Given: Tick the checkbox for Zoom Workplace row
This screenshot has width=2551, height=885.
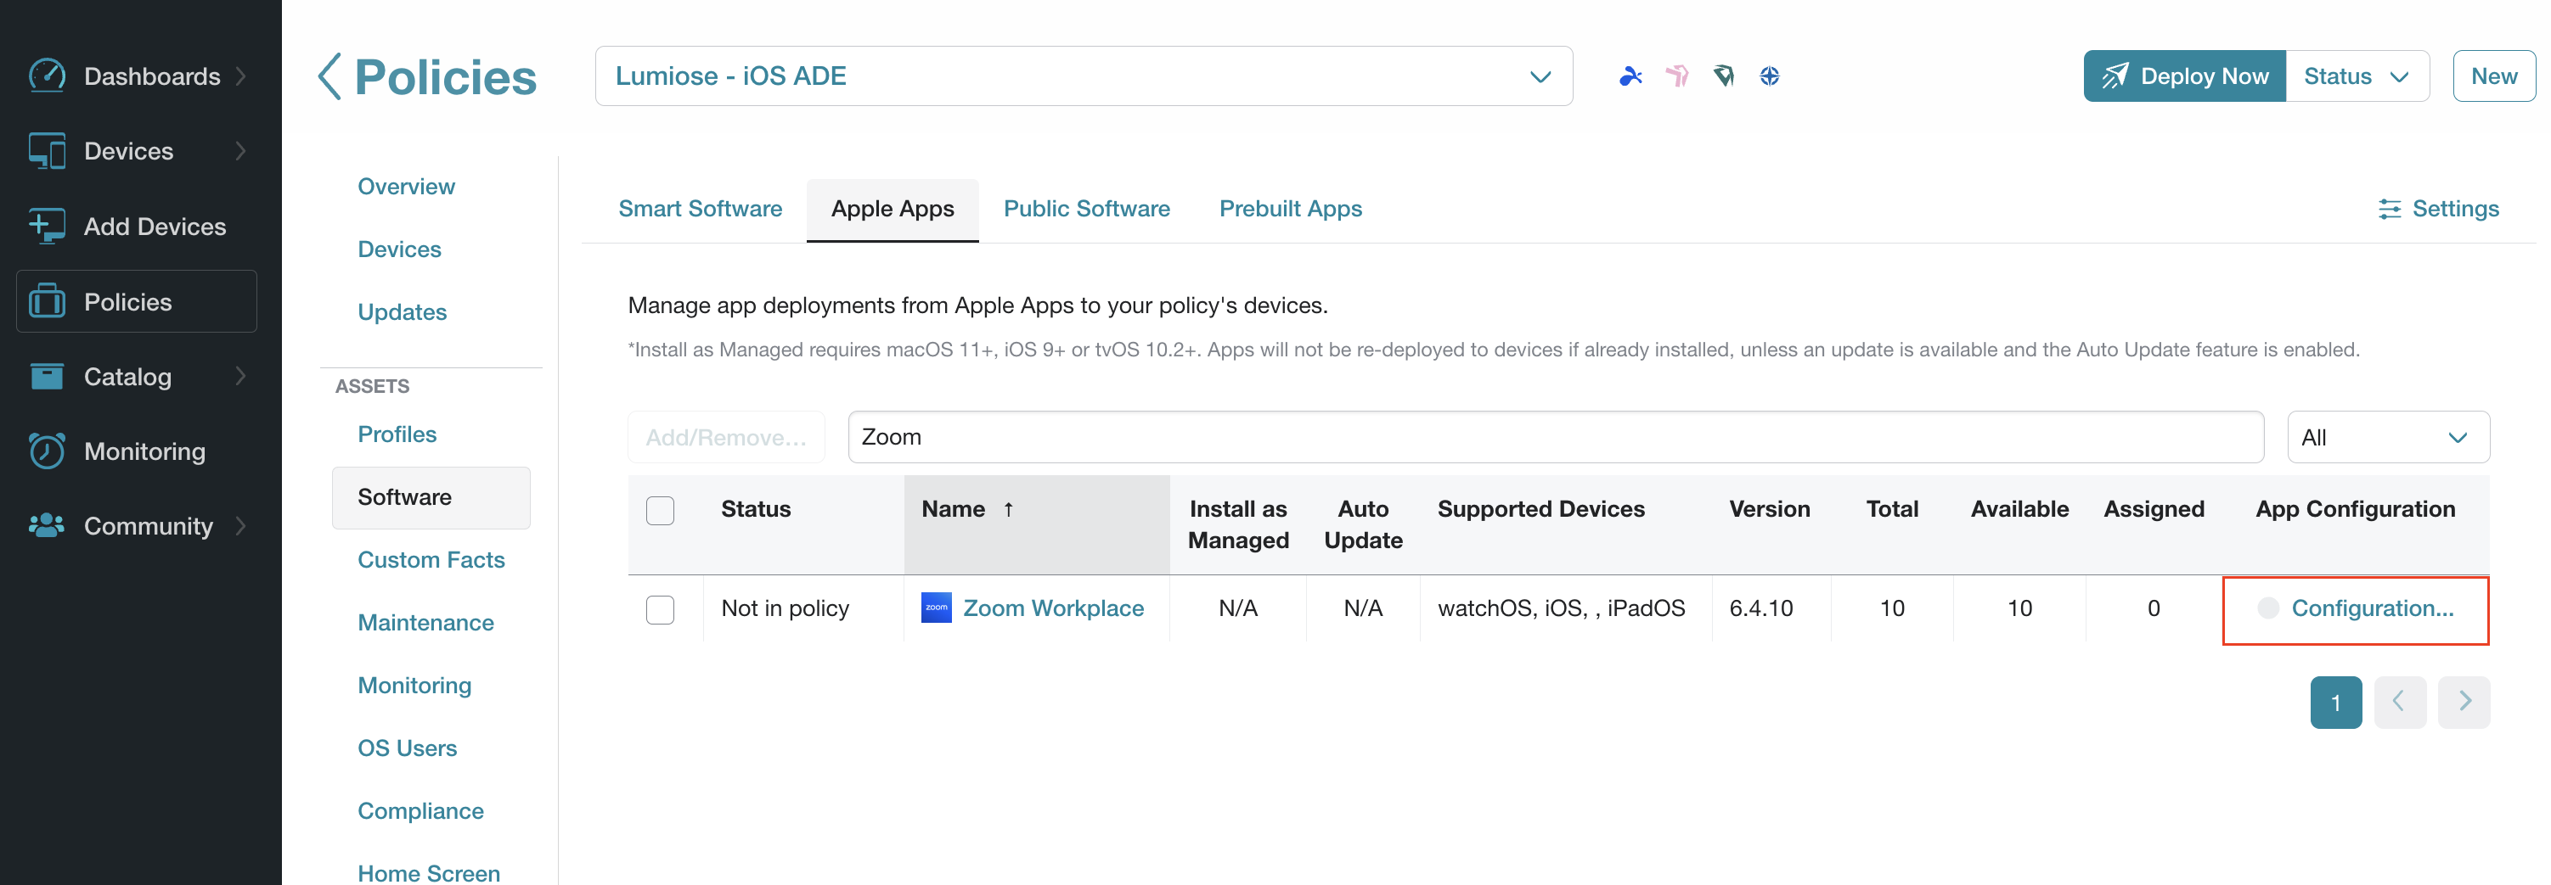Looking at the screenshot, I should click(660, 609).
